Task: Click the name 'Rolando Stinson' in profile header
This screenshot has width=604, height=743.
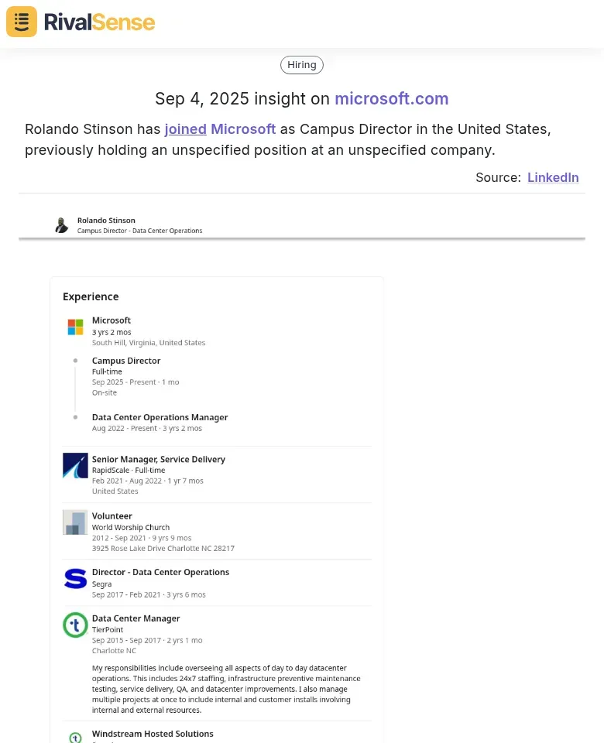Action: pos(106,221)
